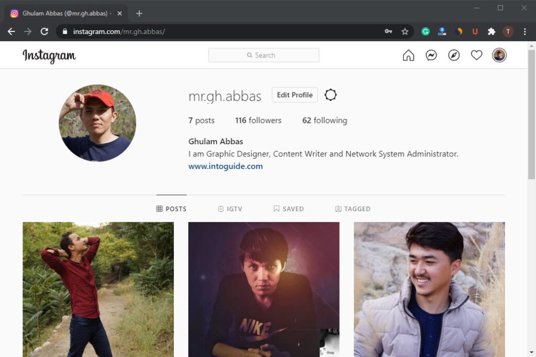Screen dimensions: 536x357
Task: Reload the page
Action: [x=44, y=32]
